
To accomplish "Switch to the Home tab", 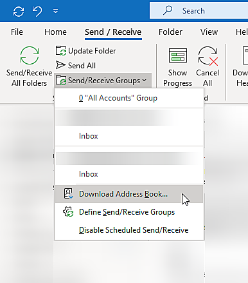I will [x=55, y=32].
